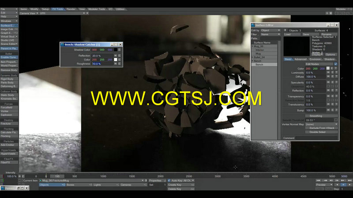Switch to Shaders tab in Surface Editor
Screen dimensions: 353x198
(x=330, y=59)
